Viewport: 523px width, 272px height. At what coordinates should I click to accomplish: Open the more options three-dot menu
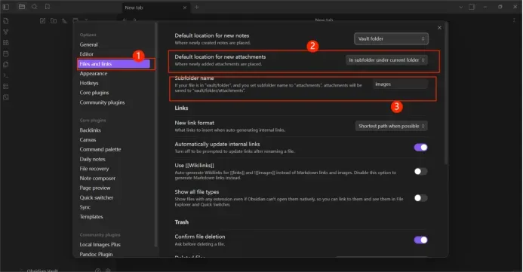pos(514,20)
